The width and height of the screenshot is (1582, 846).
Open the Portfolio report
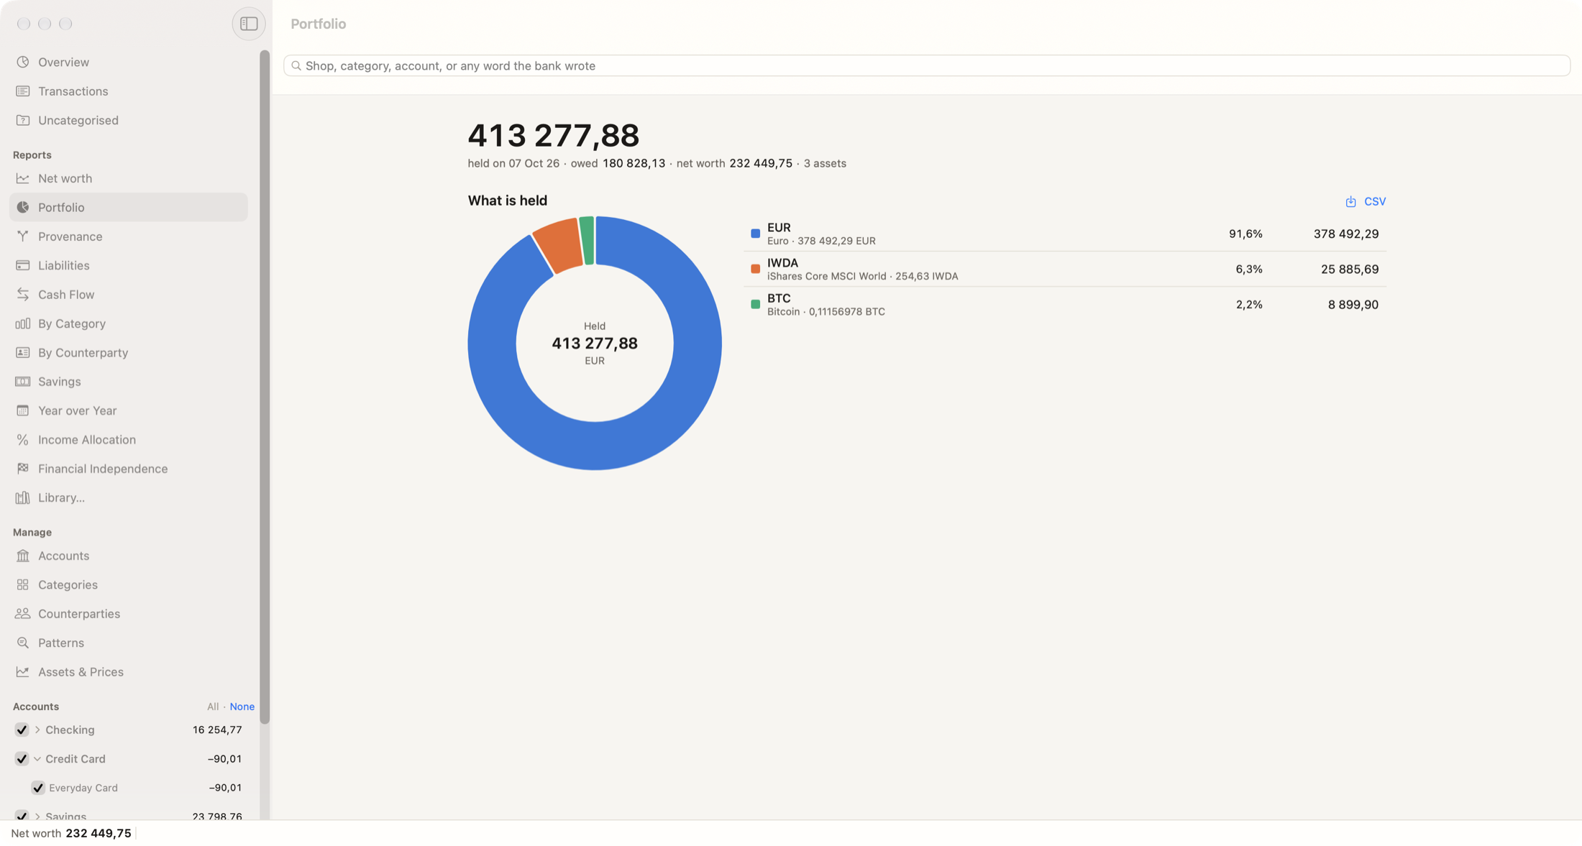129,207
